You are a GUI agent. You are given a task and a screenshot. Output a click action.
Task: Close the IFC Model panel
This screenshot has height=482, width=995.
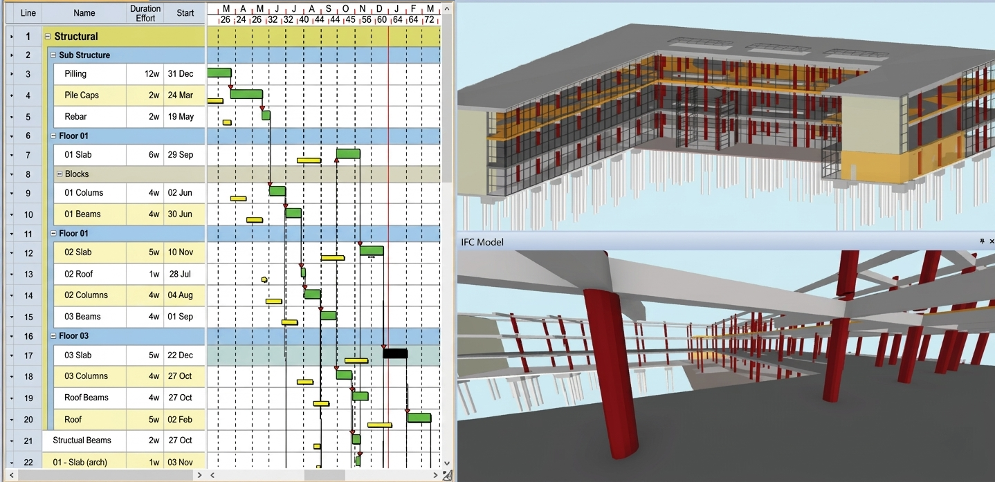point(992,241)
